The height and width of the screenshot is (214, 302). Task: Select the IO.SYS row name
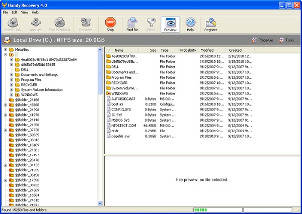click(x=117, y=115)
